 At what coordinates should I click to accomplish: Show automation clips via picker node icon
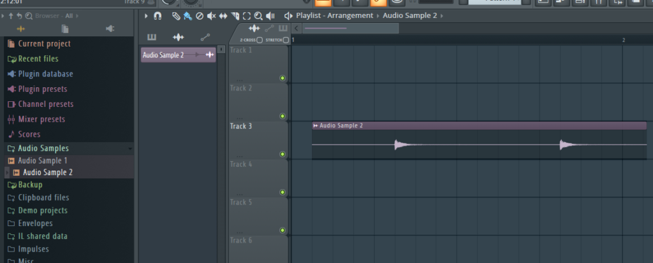(205, 38)
